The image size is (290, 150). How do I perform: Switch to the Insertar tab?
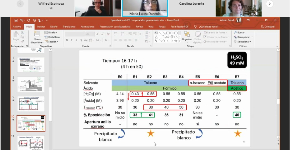41,27
